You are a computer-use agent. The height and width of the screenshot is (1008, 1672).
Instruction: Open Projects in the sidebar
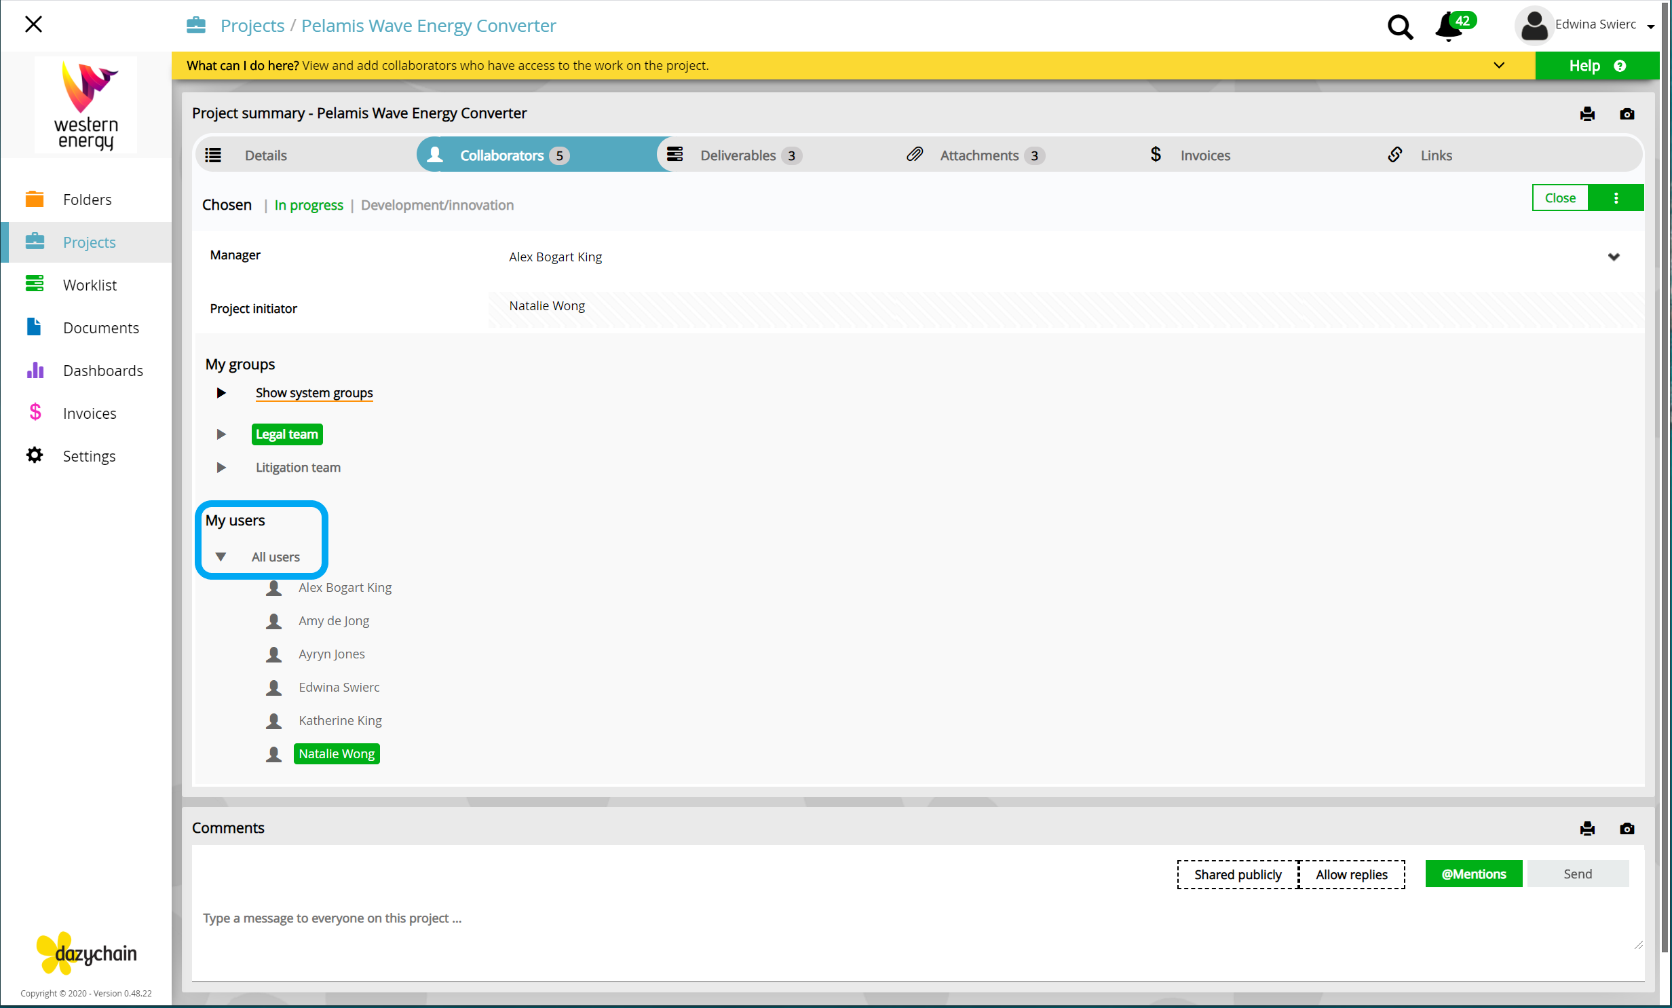87,242
